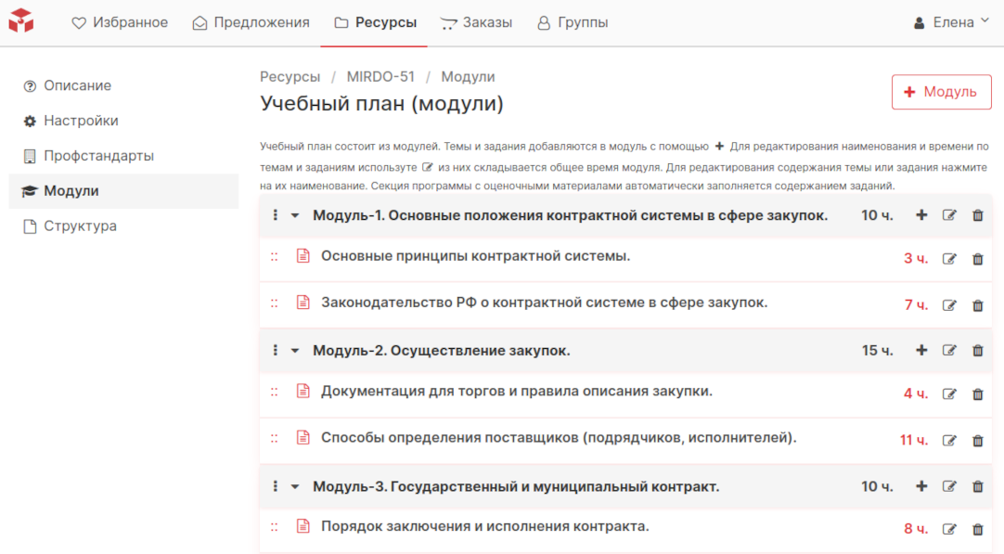The width and height of the screenshot is (1004, 554).
Task: Open Профстандарты in the sidebar
Action: pyautogui.click(x=98, y=156)
